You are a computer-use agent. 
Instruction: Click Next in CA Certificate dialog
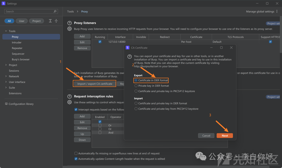pos(225,136)
